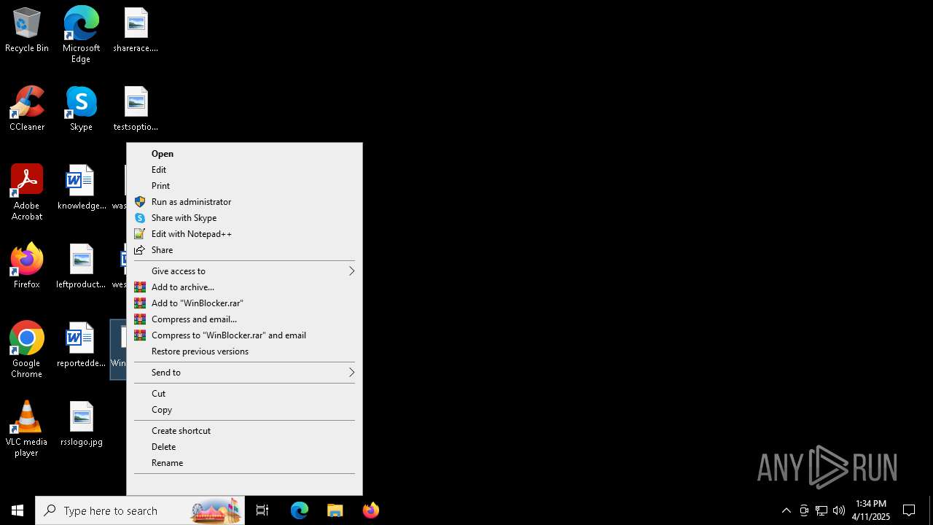Launch Firefox from the taskbar
Screen dimensions: 933x525
click(371, 510)
